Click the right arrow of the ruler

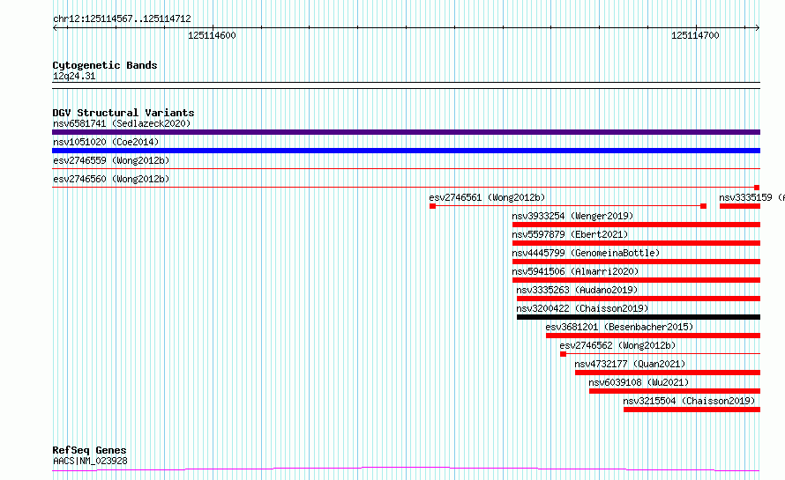click(758, 27)
